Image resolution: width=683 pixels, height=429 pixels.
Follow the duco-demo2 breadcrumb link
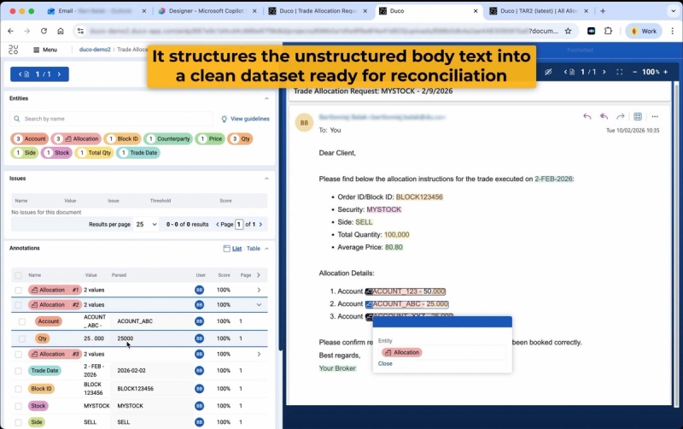coord(95,50)
